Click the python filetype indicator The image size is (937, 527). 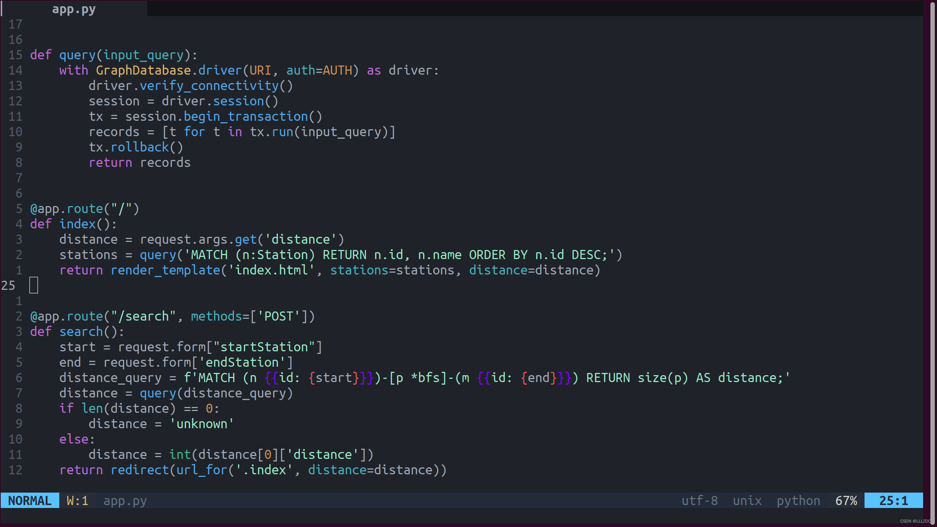[x=798, y=501]
